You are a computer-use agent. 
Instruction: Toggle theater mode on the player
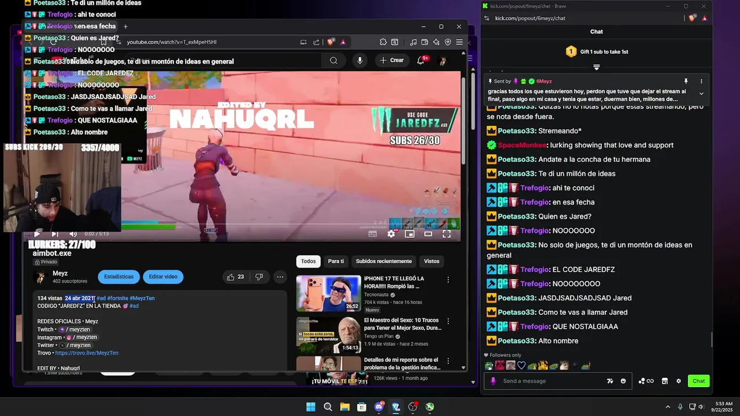(428, 234)
